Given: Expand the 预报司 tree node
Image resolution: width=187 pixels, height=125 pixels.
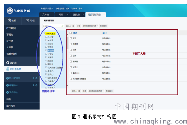Looking at the screenshot, I should point(46,44).
